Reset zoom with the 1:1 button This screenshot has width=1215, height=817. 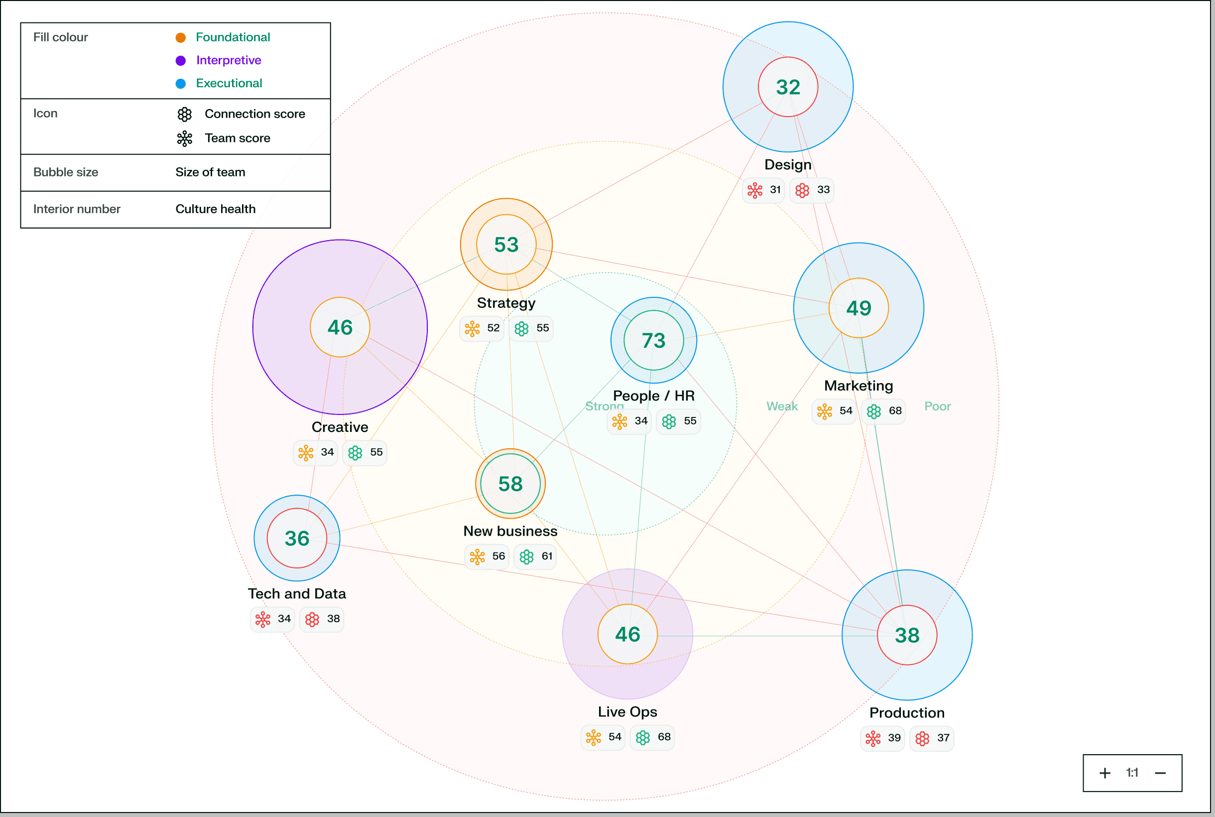pyautogui.click(x=1132, y=773)
